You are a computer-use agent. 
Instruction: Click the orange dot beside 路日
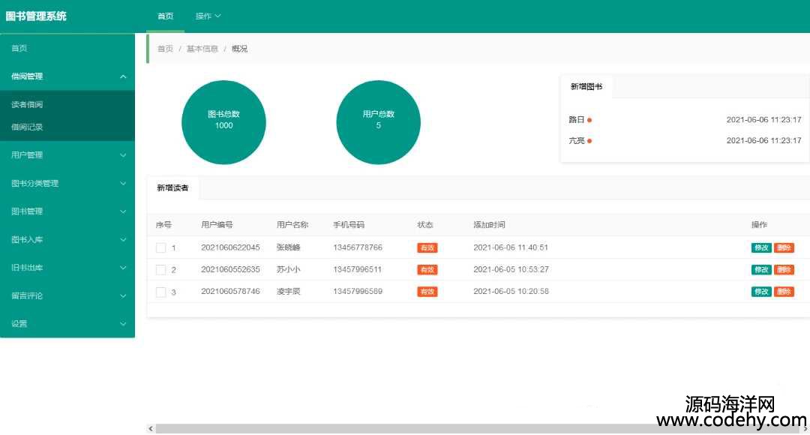coord(589,120)
